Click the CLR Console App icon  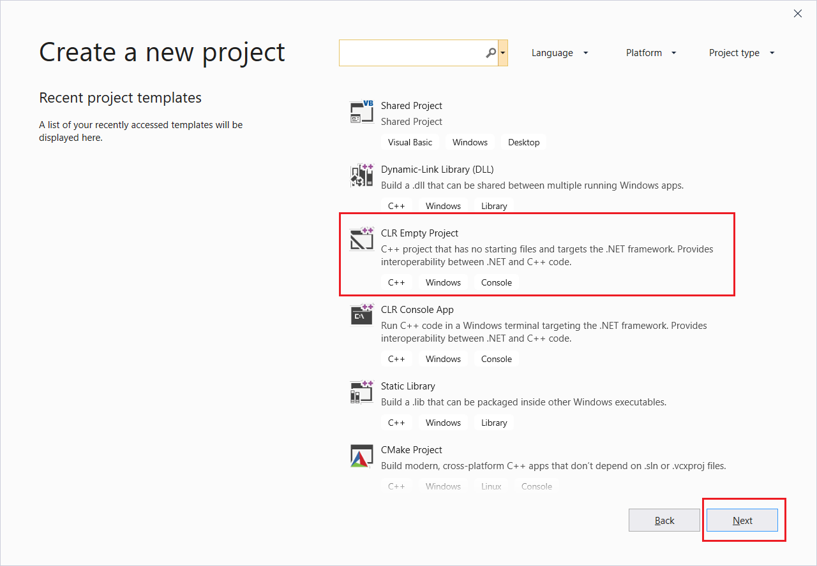361,315
